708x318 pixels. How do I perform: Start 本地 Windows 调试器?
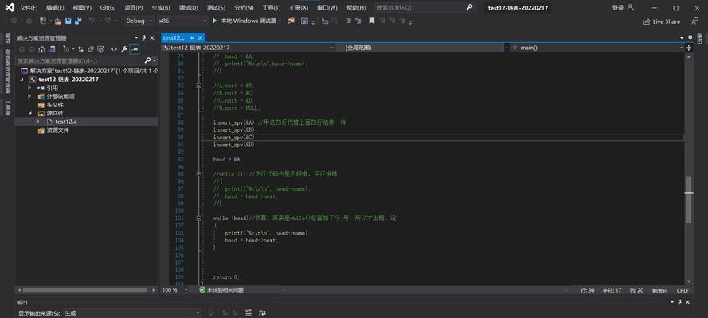(244, 21)
